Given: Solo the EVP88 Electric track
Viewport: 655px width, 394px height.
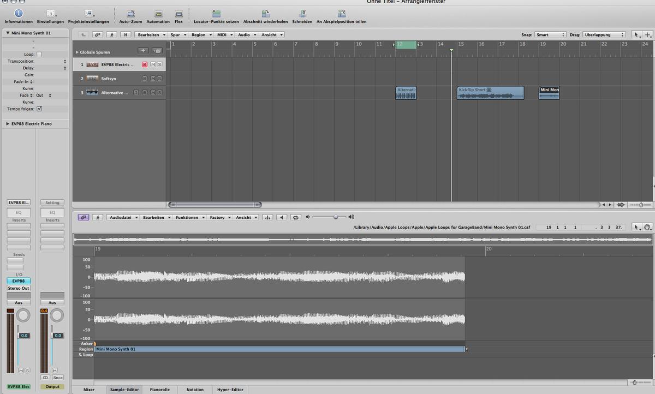Looking at the screenshot, I should coord(159,64).
